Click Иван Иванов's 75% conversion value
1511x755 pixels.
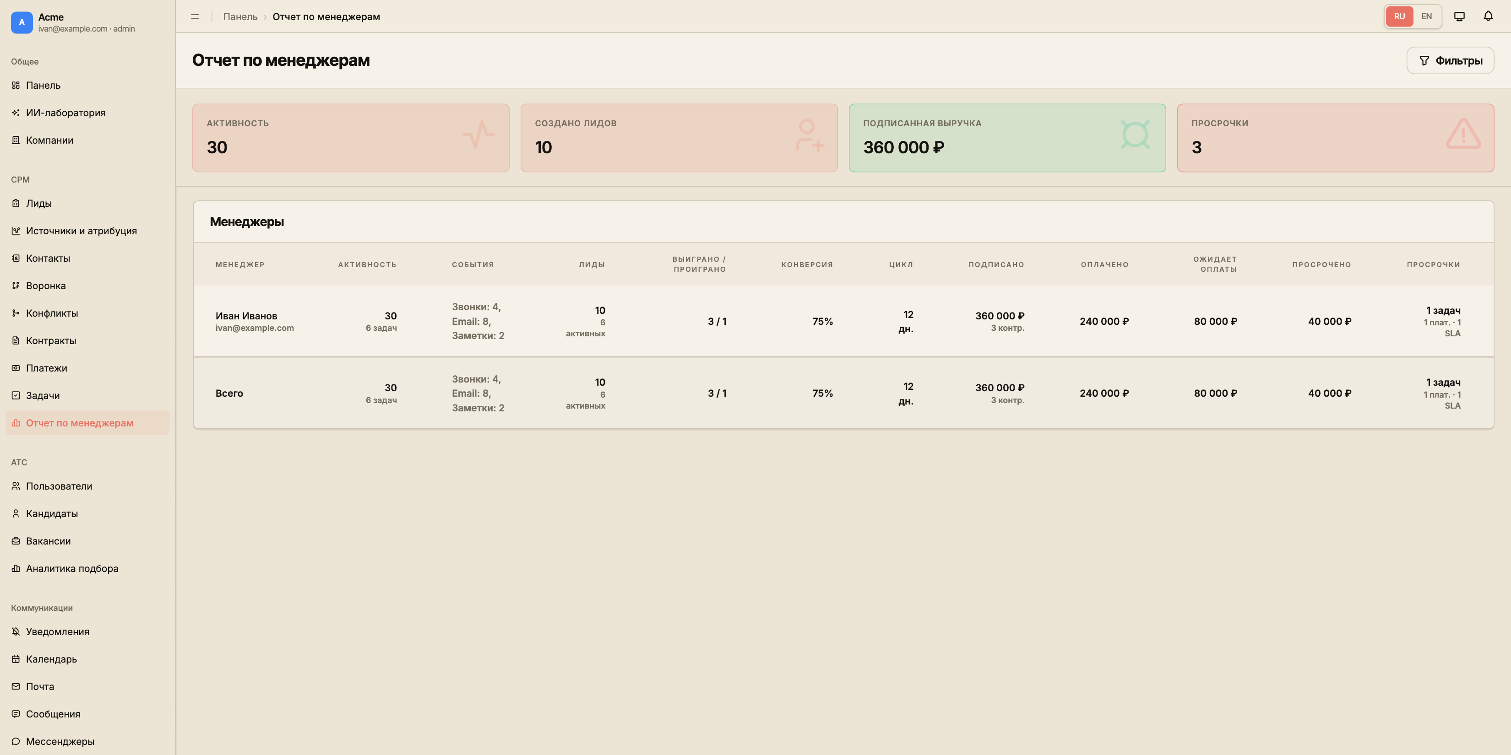click(x=822, y=322)
